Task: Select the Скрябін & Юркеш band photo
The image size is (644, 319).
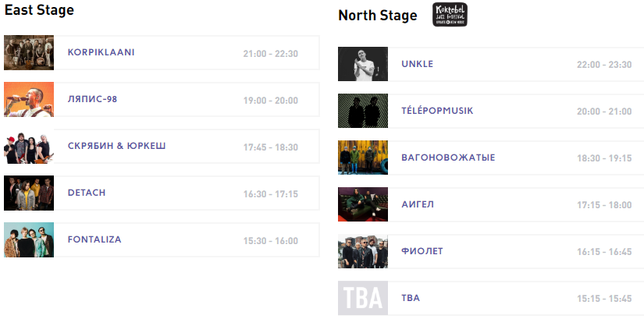Action: pos(29,147)
